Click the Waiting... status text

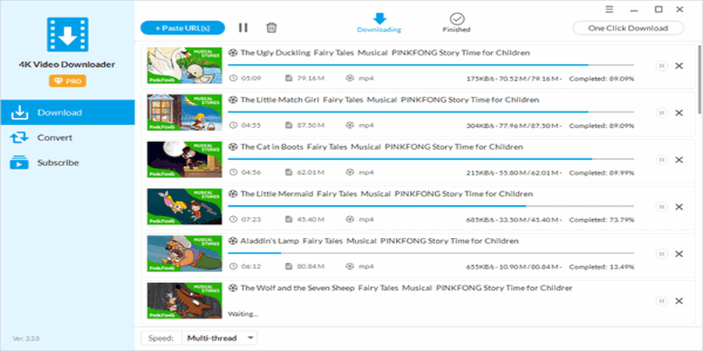(x=243, y=314)
